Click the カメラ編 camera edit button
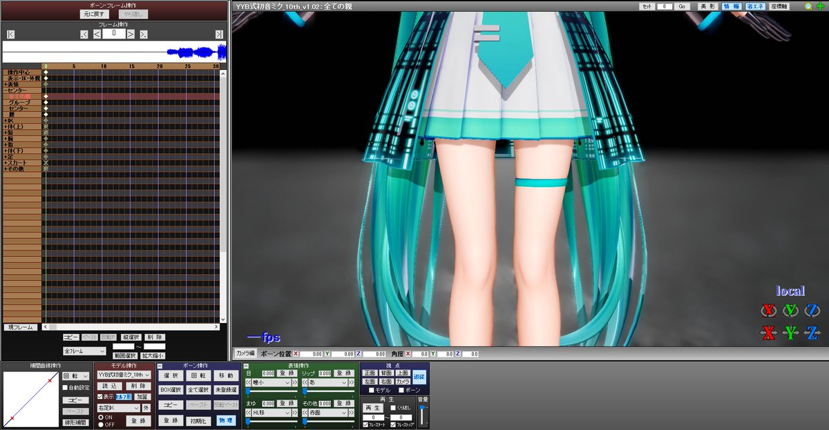829x430 pixels. click(x=245, y=353)
